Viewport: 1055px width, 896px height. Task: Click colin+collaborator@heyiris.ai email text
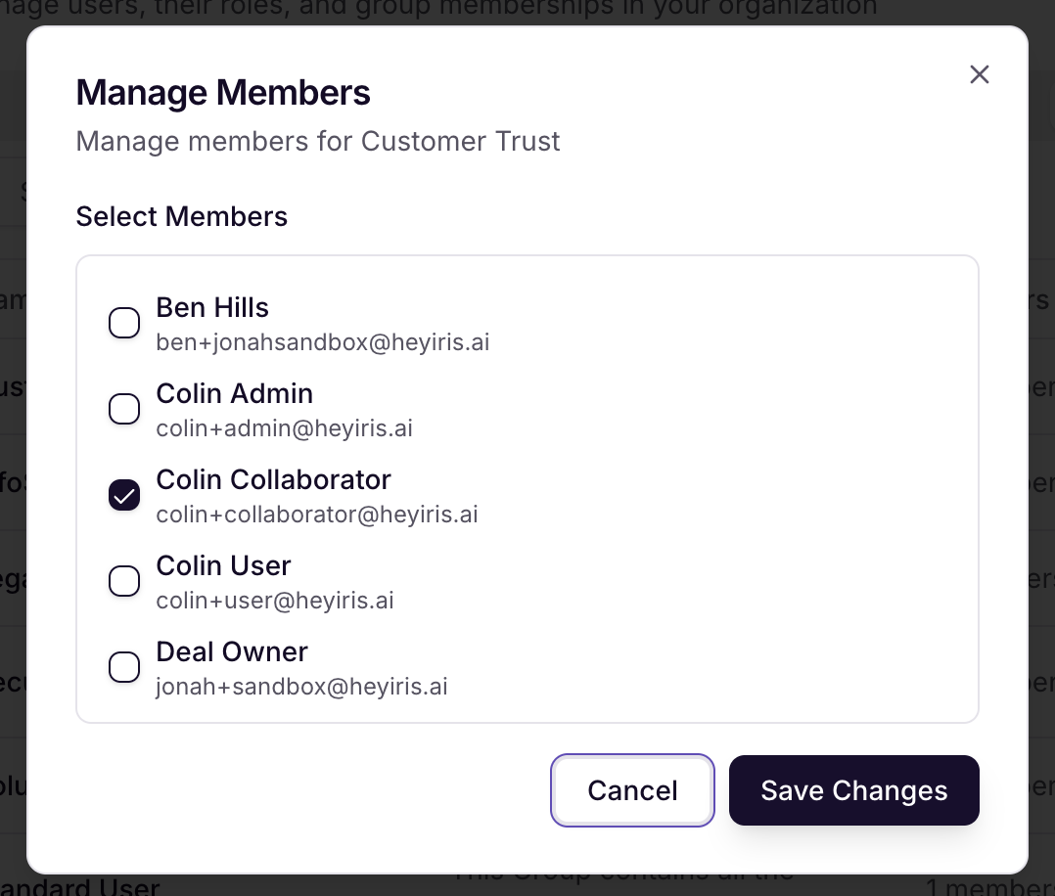click(317, 515)
